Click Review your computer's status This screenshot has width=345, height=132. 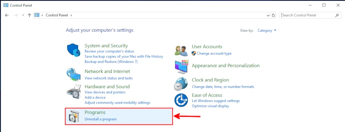109,51
